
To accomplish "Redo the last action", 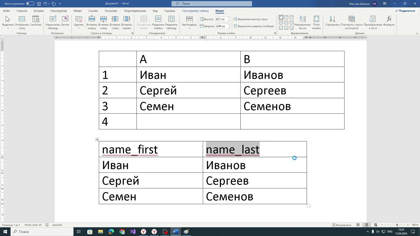I will tap(54, 4).
